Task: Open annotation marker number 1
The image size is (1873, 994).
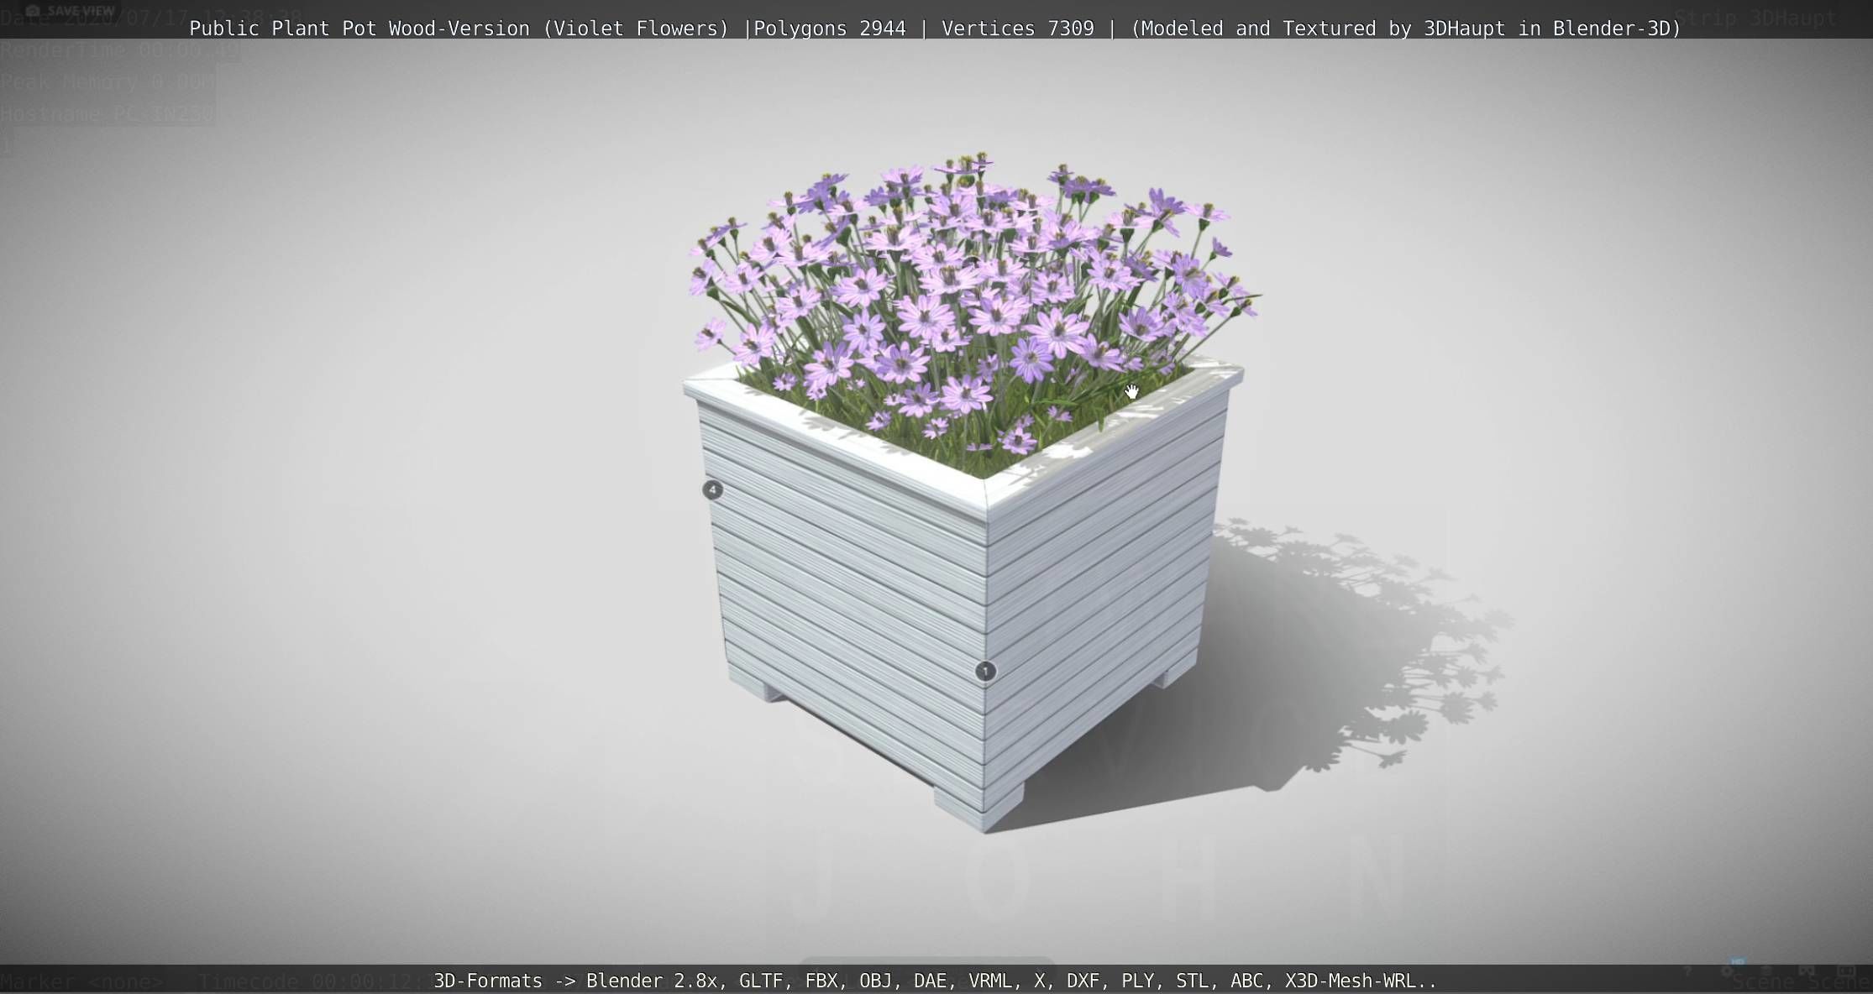Action: coord(986,672)
